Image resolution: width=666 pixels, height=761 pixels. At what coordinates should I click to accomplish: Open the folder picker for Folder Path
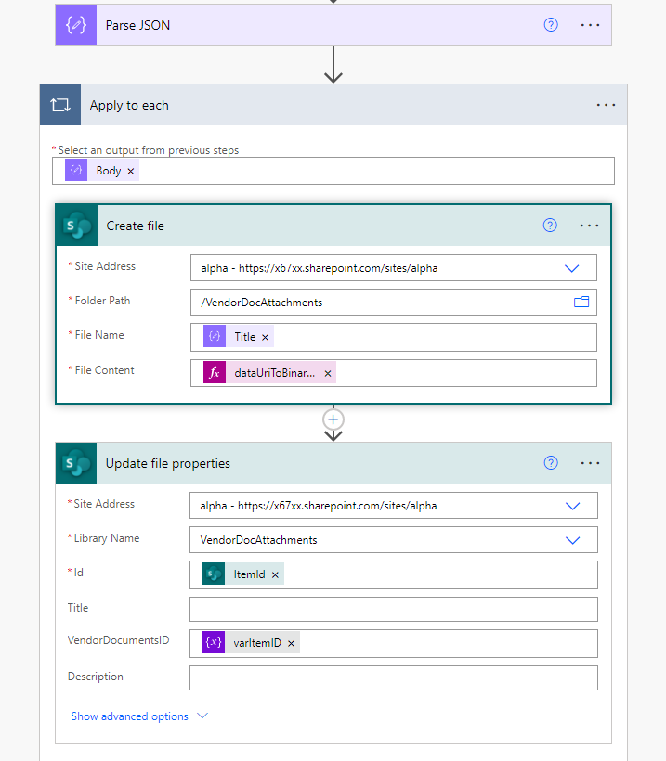point(581,302)
